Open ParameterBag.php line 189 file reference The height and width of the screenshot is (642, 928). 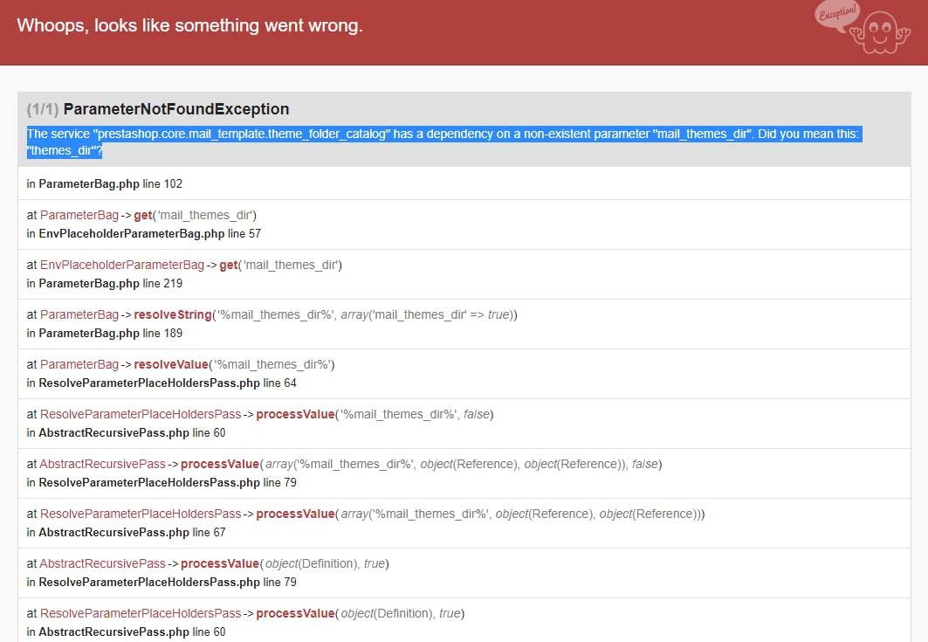pos(104,333)
